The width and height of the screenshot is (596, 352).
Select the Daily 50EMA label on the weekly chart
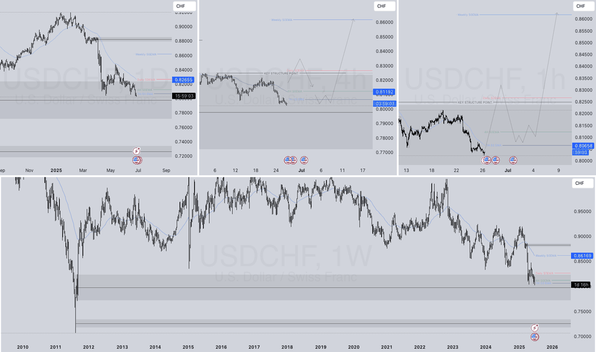point(544,273)
